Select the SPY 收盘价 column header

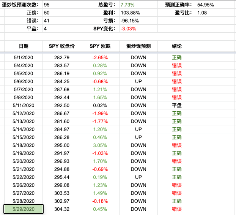[x=62, y=46]
